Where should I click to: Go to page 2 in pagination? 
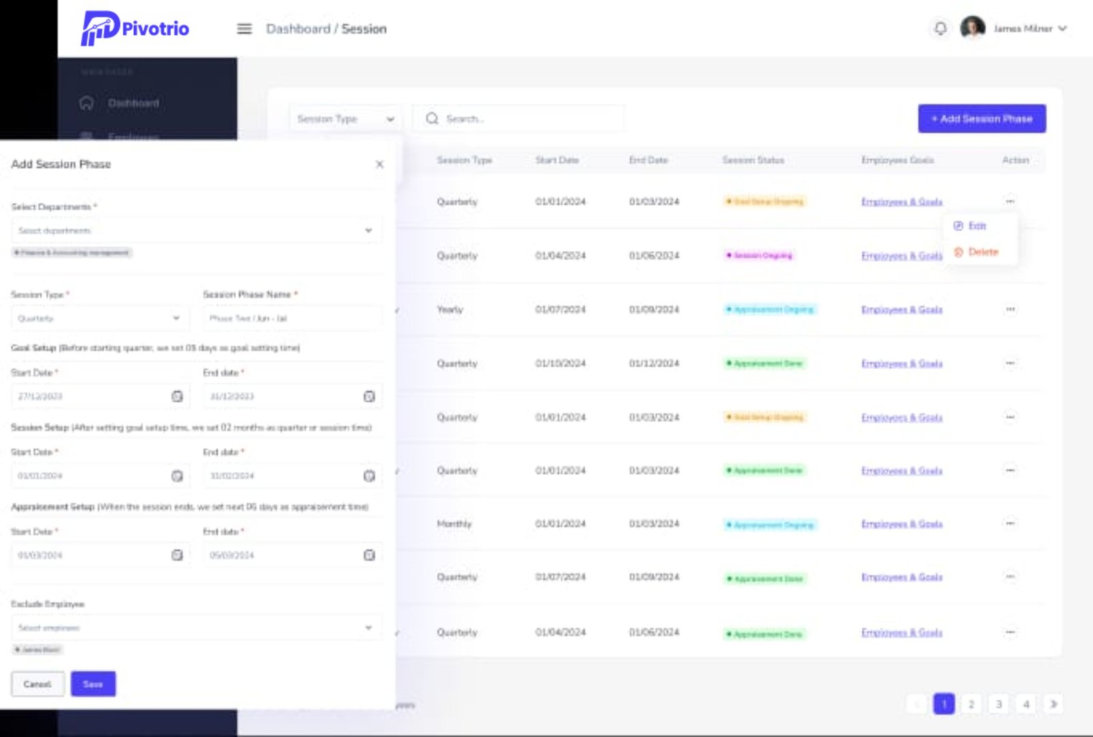(971, 704)
